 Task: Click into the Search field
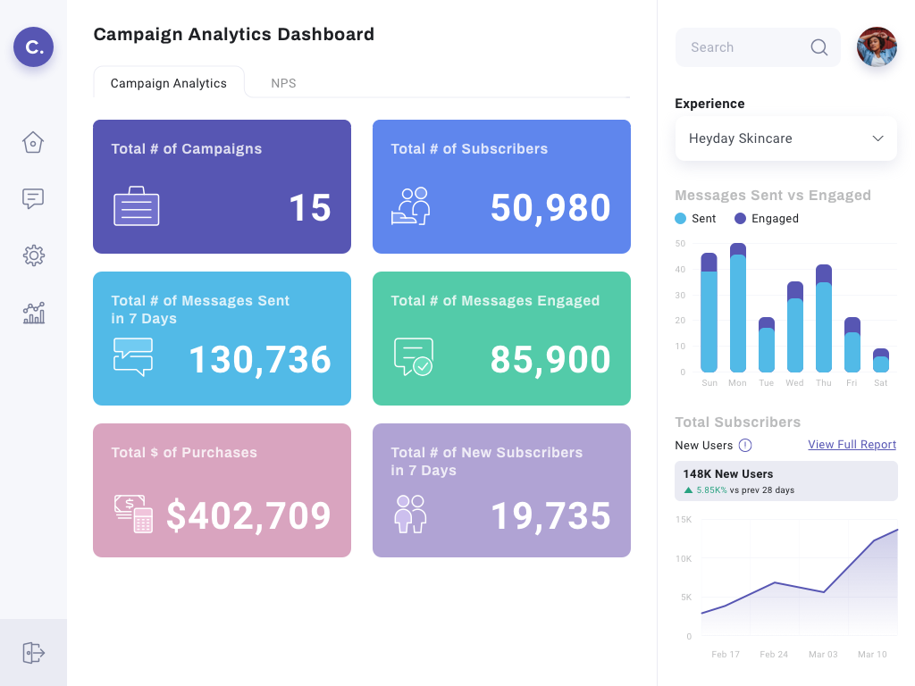[x=742, y=47]
